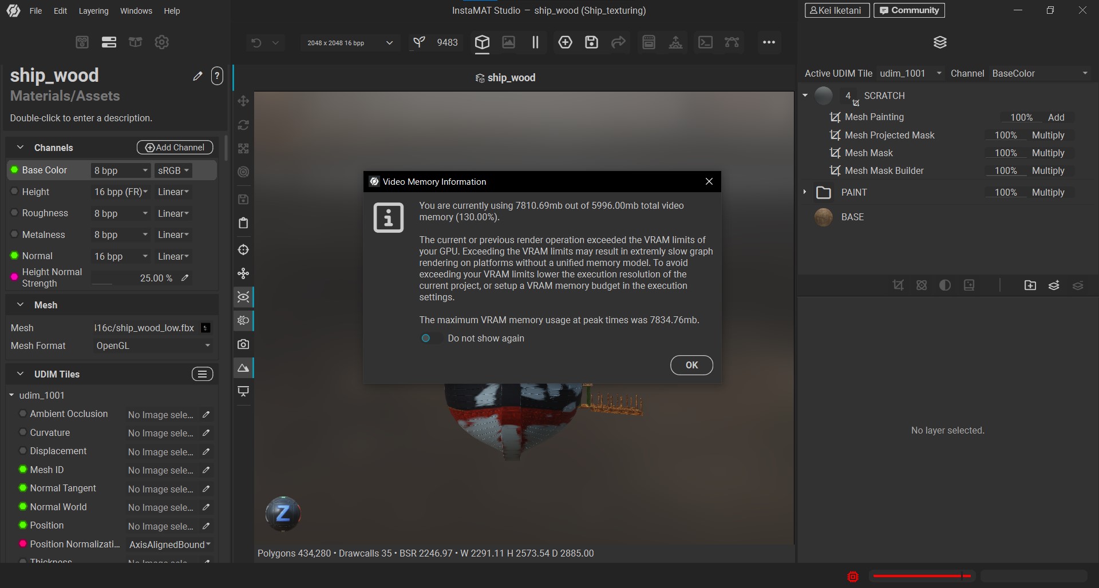Select the move tool in viewport sidebar
The width and height of the screenshot is (1099, 588).
[243, 101]
